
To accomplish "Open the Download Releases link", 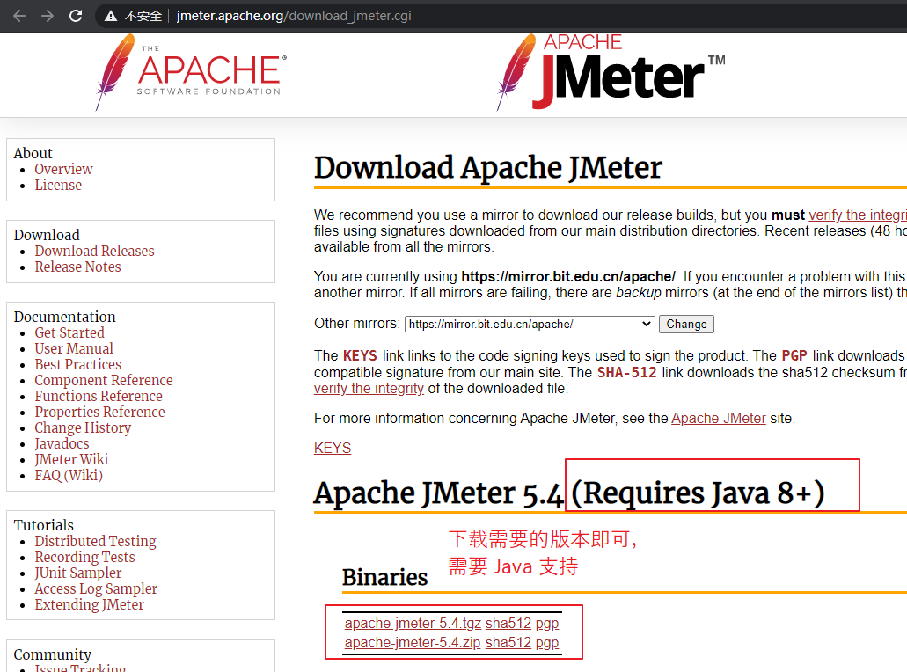I will 94,251.
